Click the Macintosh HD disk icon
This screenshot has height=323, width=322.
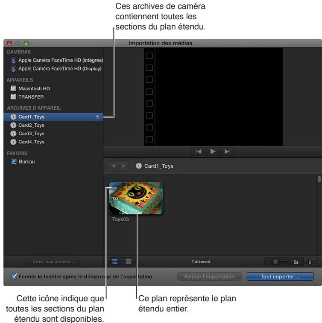click(x=13, y=88)
